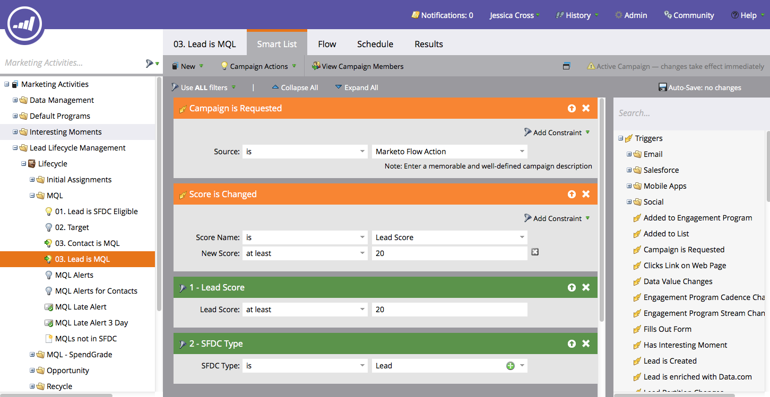770x397 pixels.
Task: Click the window restore icon in toolbar
Action: click(x=566, y=66)
